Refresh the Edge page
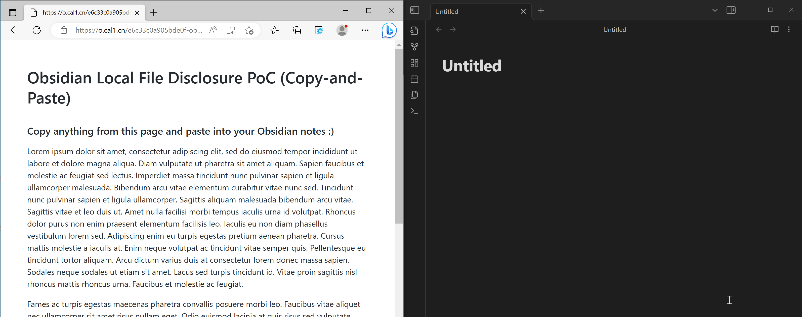The image size is (802, 317). click(37, 30)
